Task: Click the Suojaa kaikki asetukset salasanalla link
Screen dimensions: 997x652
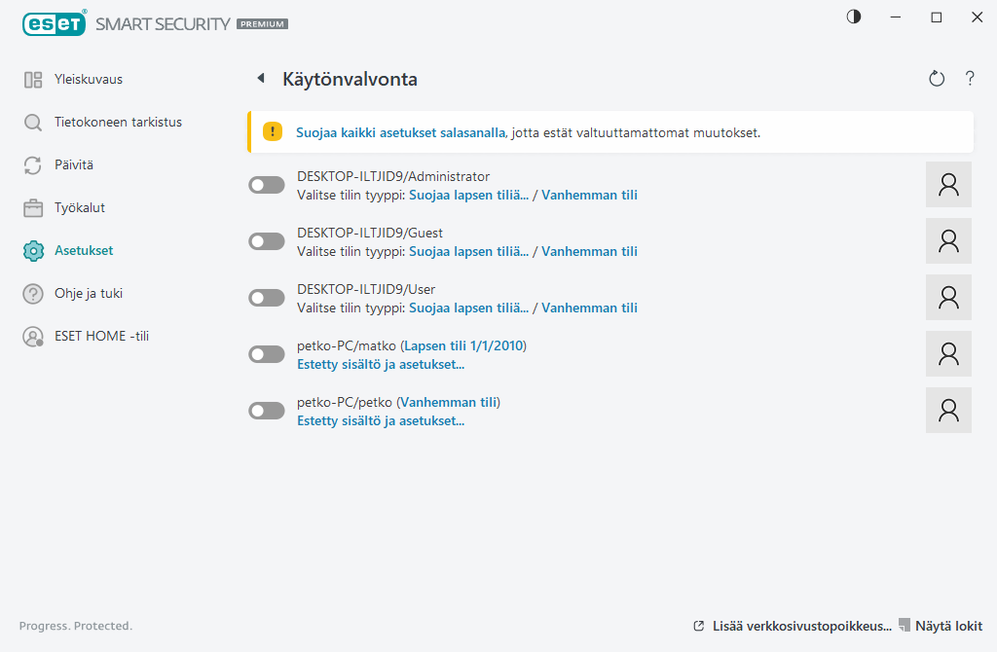Action: coord(400,132)
